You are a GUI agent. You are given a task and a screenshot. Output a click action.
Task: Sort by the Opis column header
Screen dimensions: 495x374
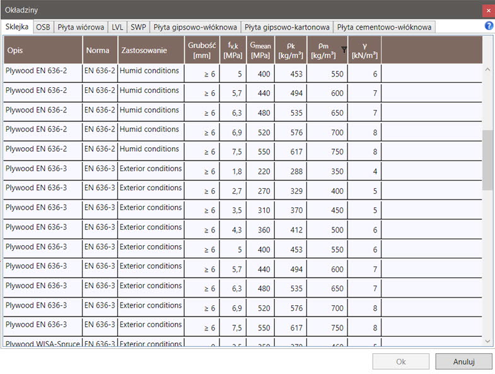tap(43, 50)
